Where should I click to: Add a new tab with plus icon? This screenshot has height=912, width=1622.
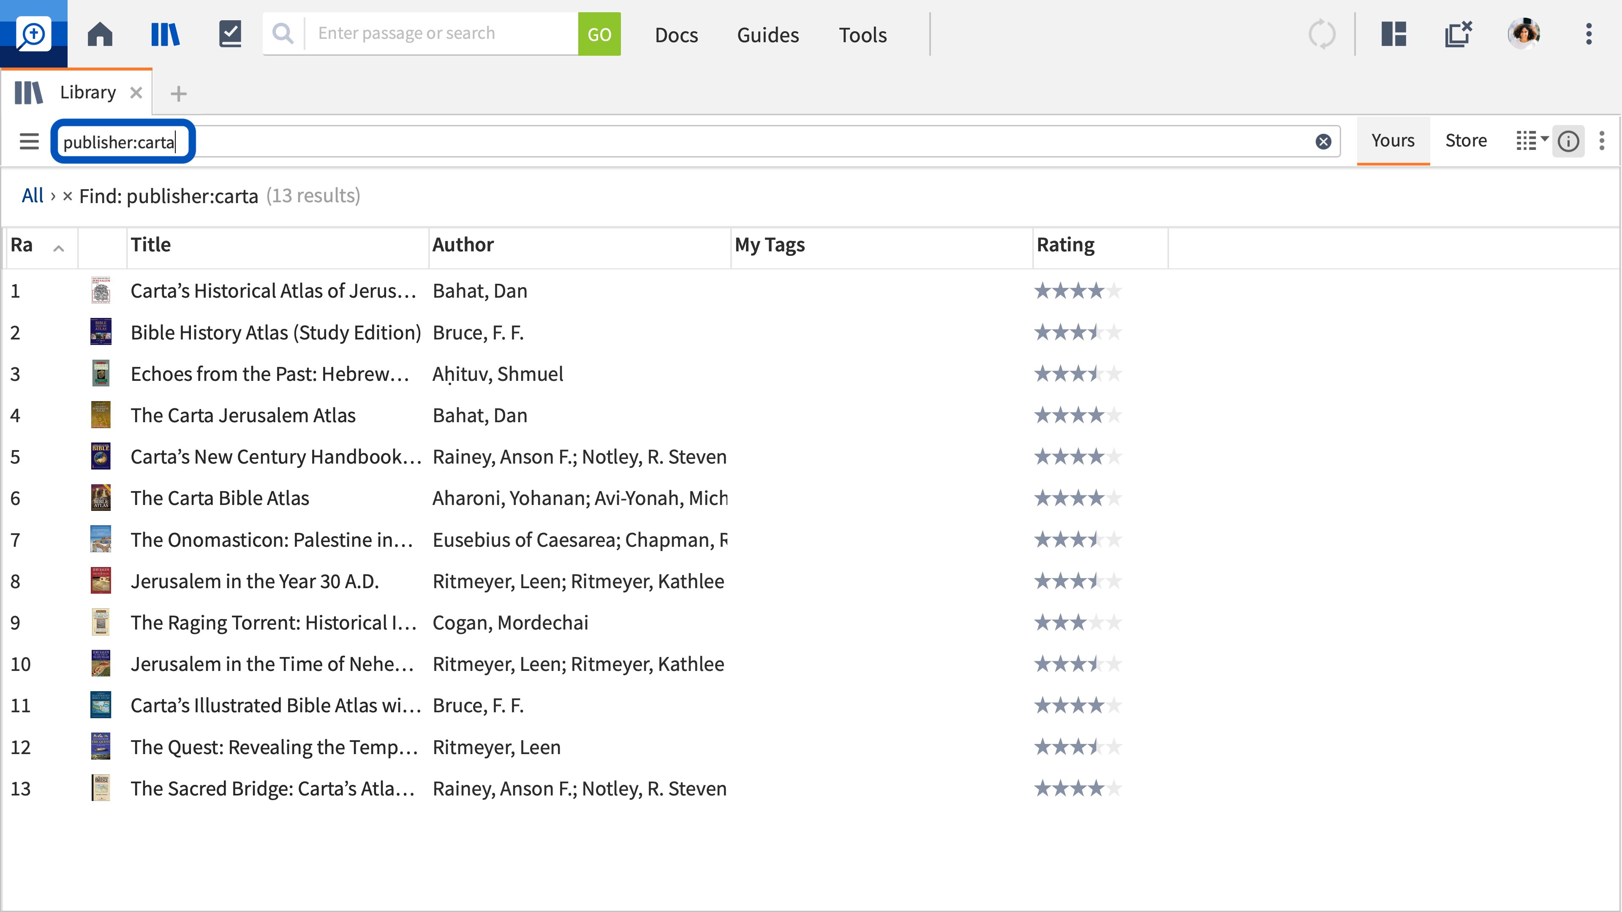click(x=179, y=94)
